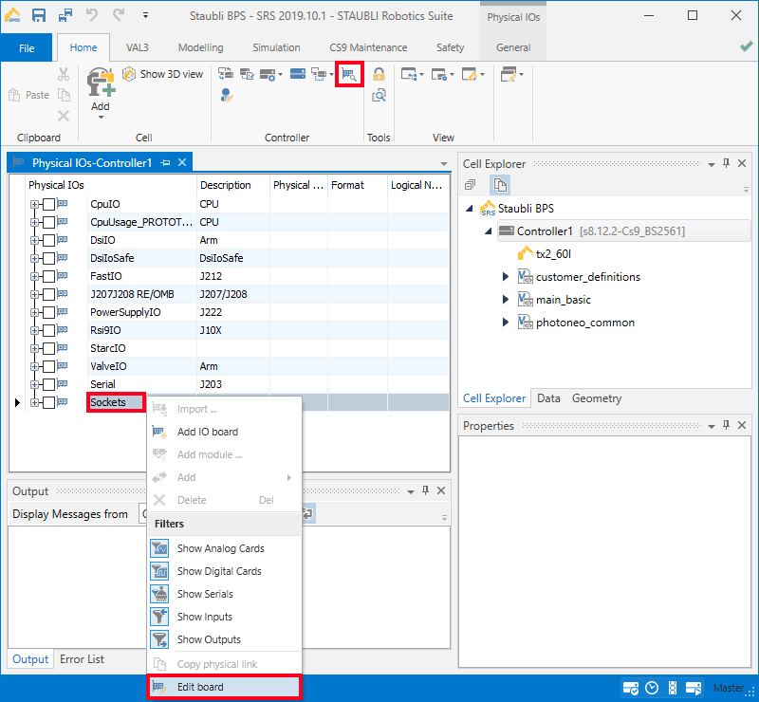Image resolution: width=759 pixels, height=702 pixels.
Task: Select Show Analog Cards filter
Action: coord(224,548)
